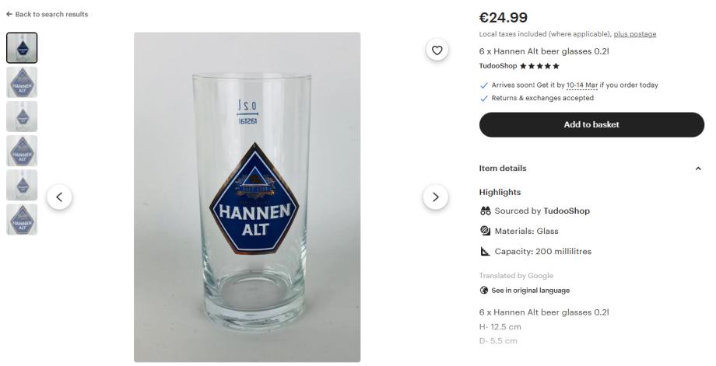The image size is (716, 366).
Task: Select the last product thumbnail
Action: pos(22,219)
